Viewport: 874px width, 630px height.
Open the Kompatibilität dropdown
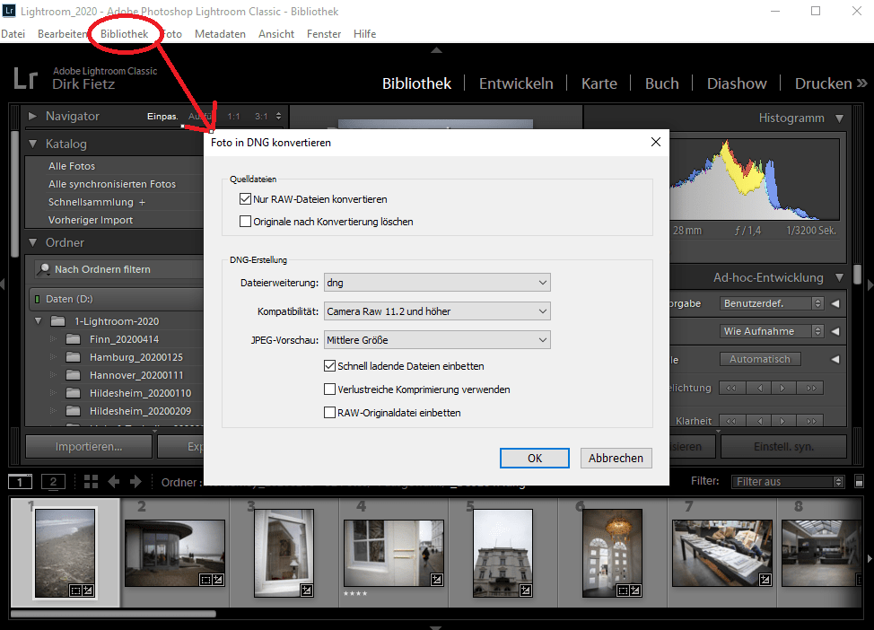437,311
